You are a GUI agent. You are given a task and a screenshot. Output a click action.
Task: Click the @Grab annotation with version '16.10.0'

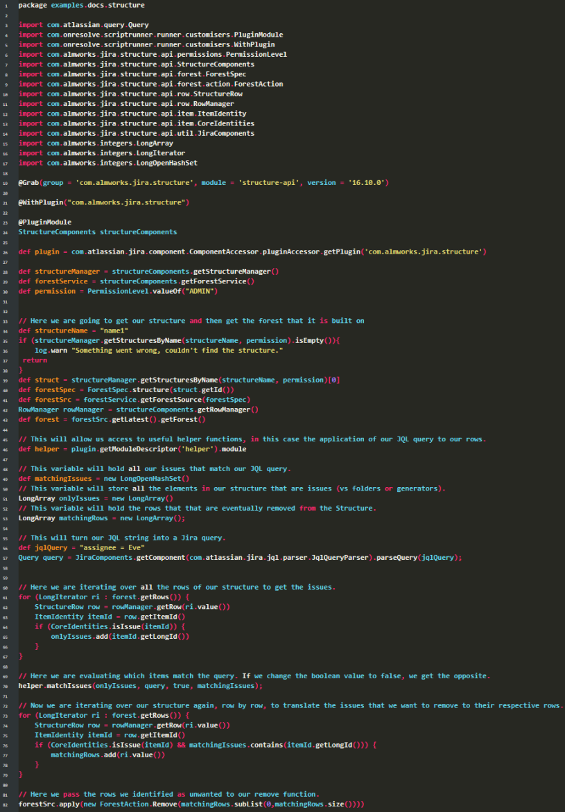click(204, 183)
